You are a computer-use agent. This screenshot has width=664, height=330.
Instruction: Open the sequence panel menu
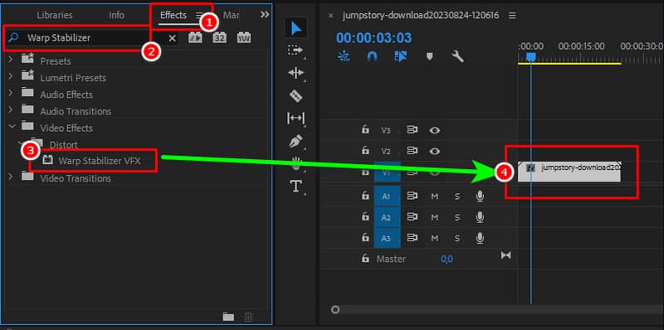coord(512,16)
